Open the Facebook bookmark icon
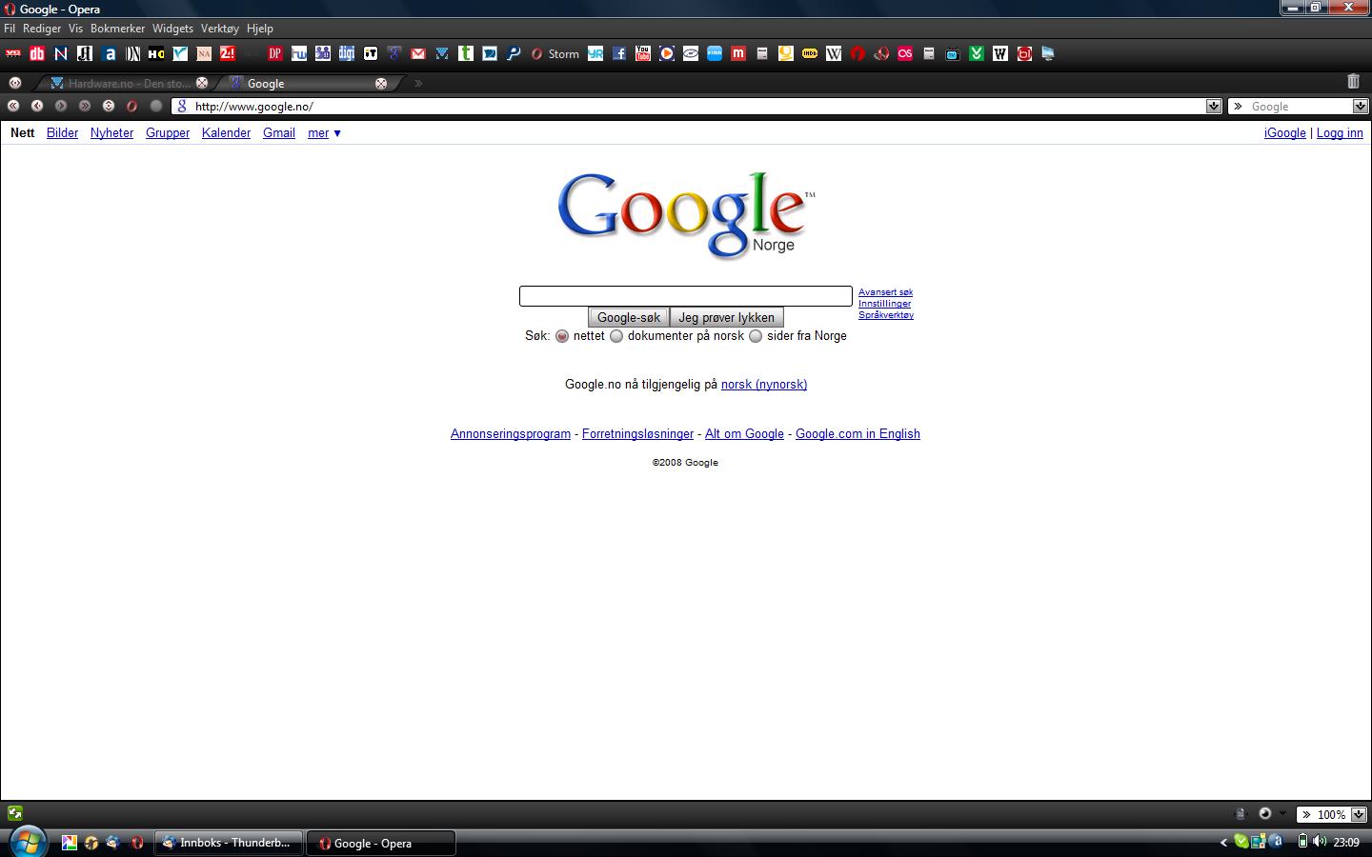This screenshot has height=857, width=1372. tap(619, 54)
